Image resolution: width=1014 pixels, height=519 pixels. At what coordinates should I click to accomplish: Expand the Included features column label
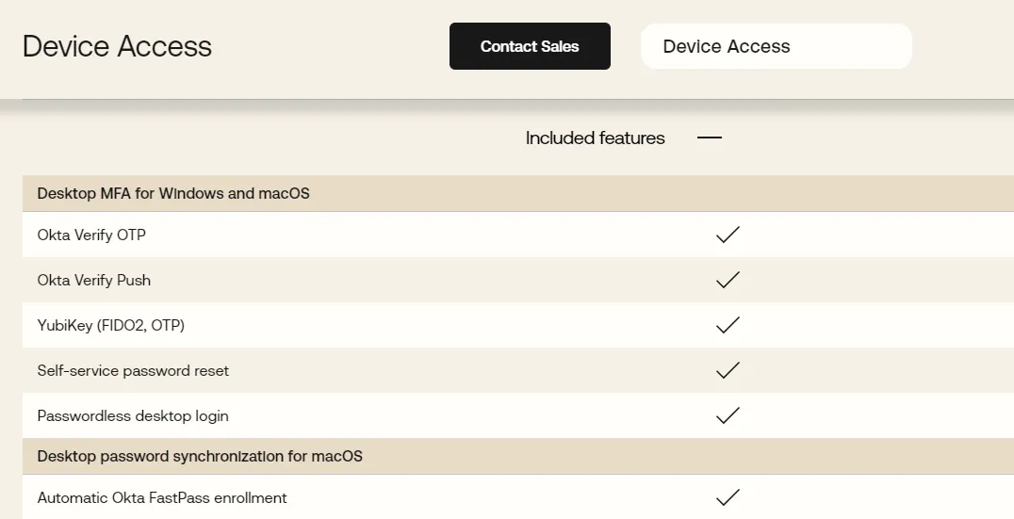coord(595,138)
